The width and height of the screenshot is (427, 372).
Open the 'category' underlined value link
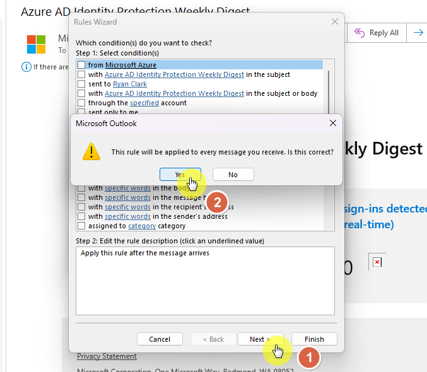(x=142, y=226)
